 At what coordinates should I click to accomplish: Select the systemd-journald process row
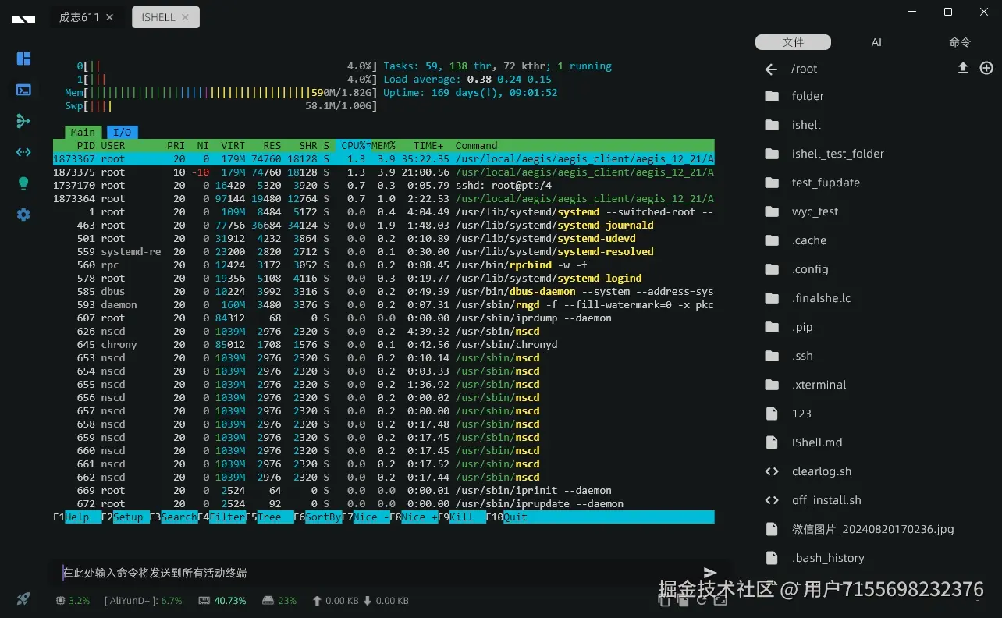(383, 226)
